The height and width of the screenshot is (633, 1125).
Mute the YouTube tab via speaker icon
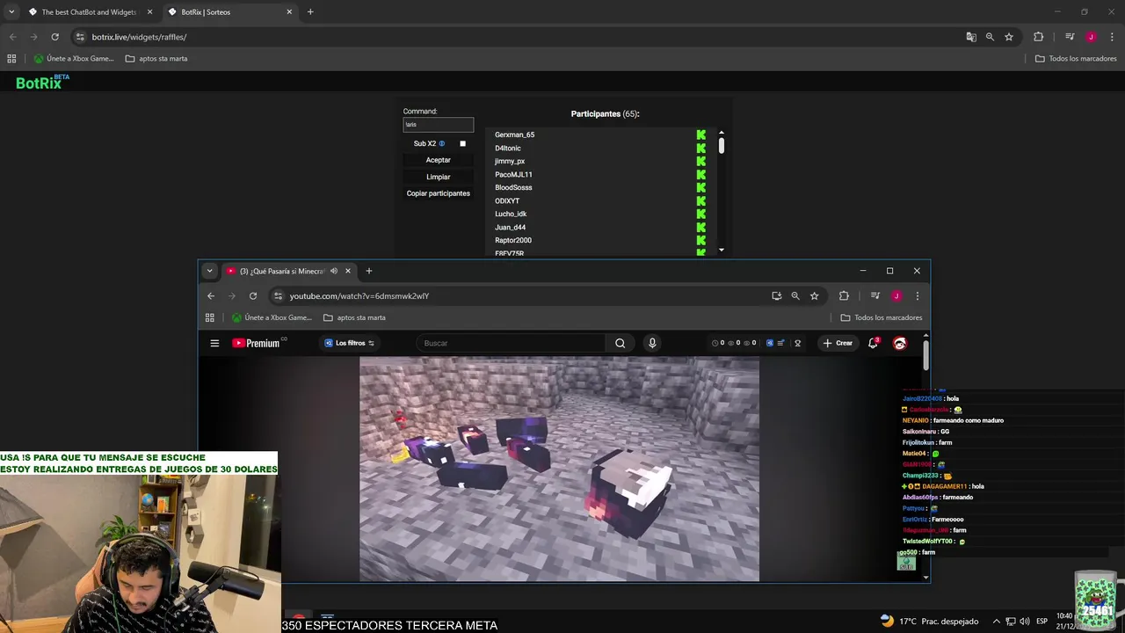[334, 271]
